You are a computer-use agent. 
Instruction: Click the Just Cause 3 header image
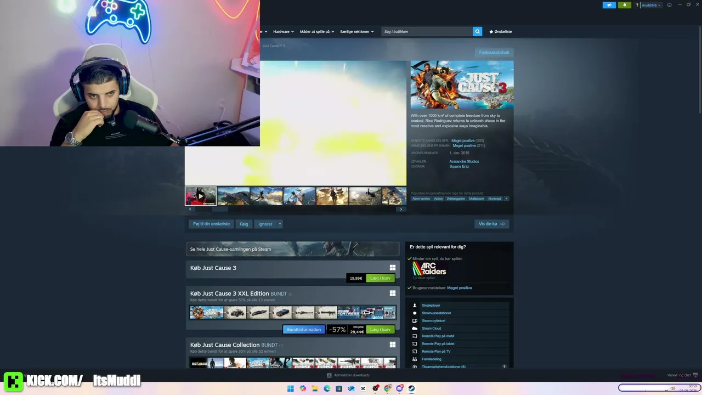click(x=462, y=84)
